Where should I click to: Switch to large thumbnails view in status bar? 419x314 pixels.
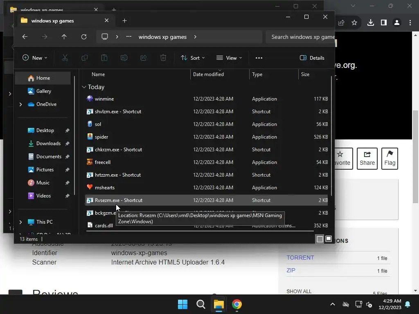click(x=329, y=239)
